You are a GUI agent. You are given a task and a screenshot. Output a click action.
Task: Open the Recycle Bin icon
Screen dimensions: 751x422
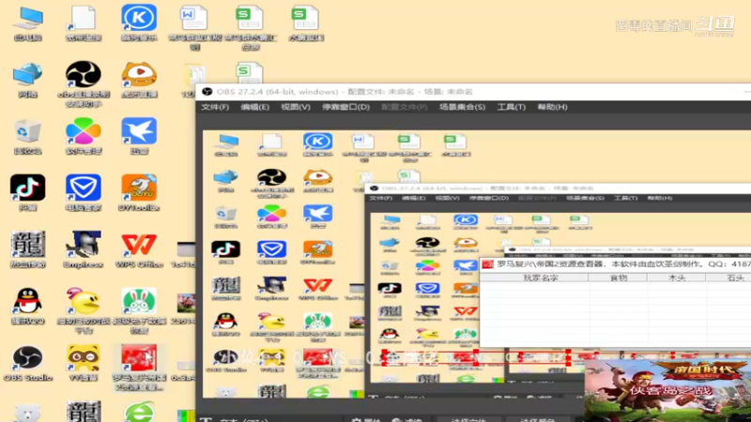28,137
